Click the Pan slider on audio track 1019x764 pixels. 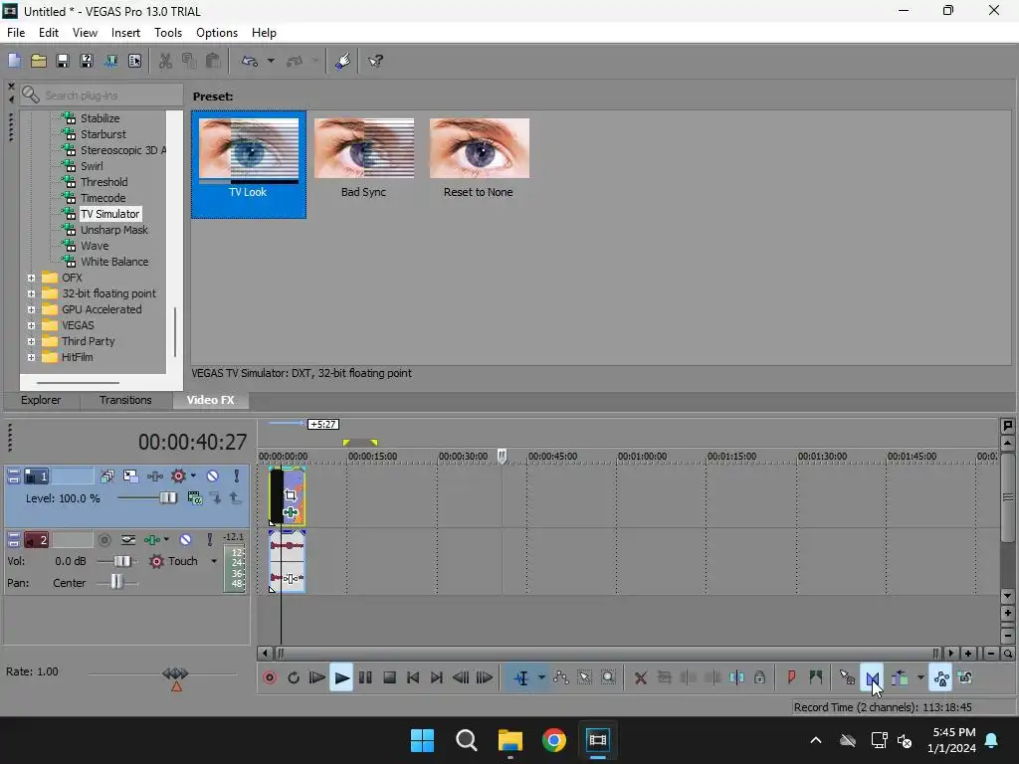[117, 582]
